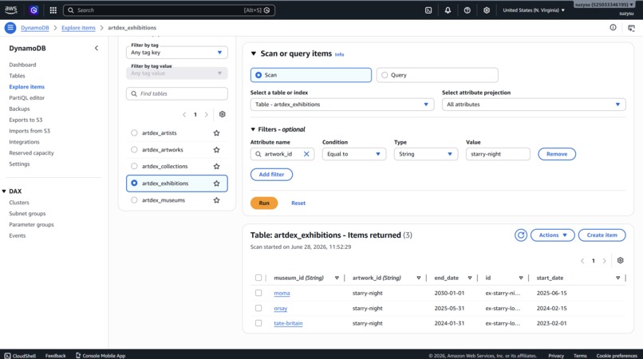Click the starry-night filter value field

498,154
